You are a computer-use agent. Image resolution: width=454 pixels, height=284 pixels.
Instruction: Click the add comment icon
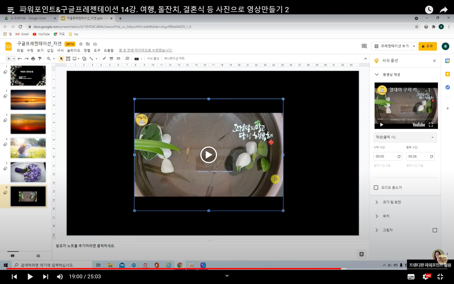(128, 58)
